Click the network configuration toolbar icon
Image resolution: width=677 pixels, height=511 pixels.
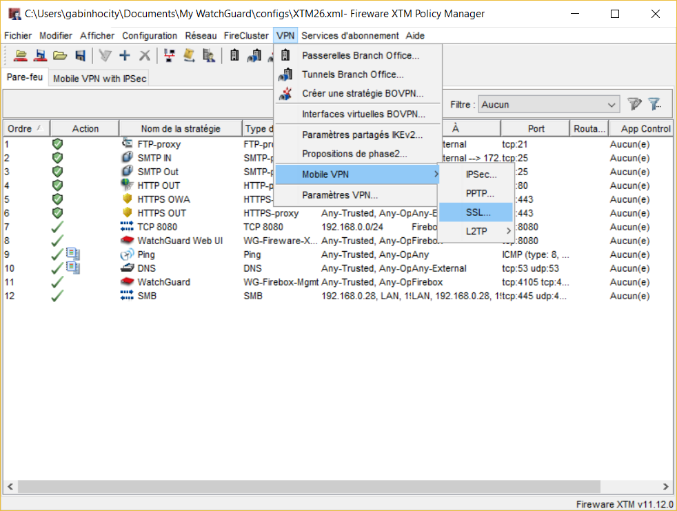170,55
